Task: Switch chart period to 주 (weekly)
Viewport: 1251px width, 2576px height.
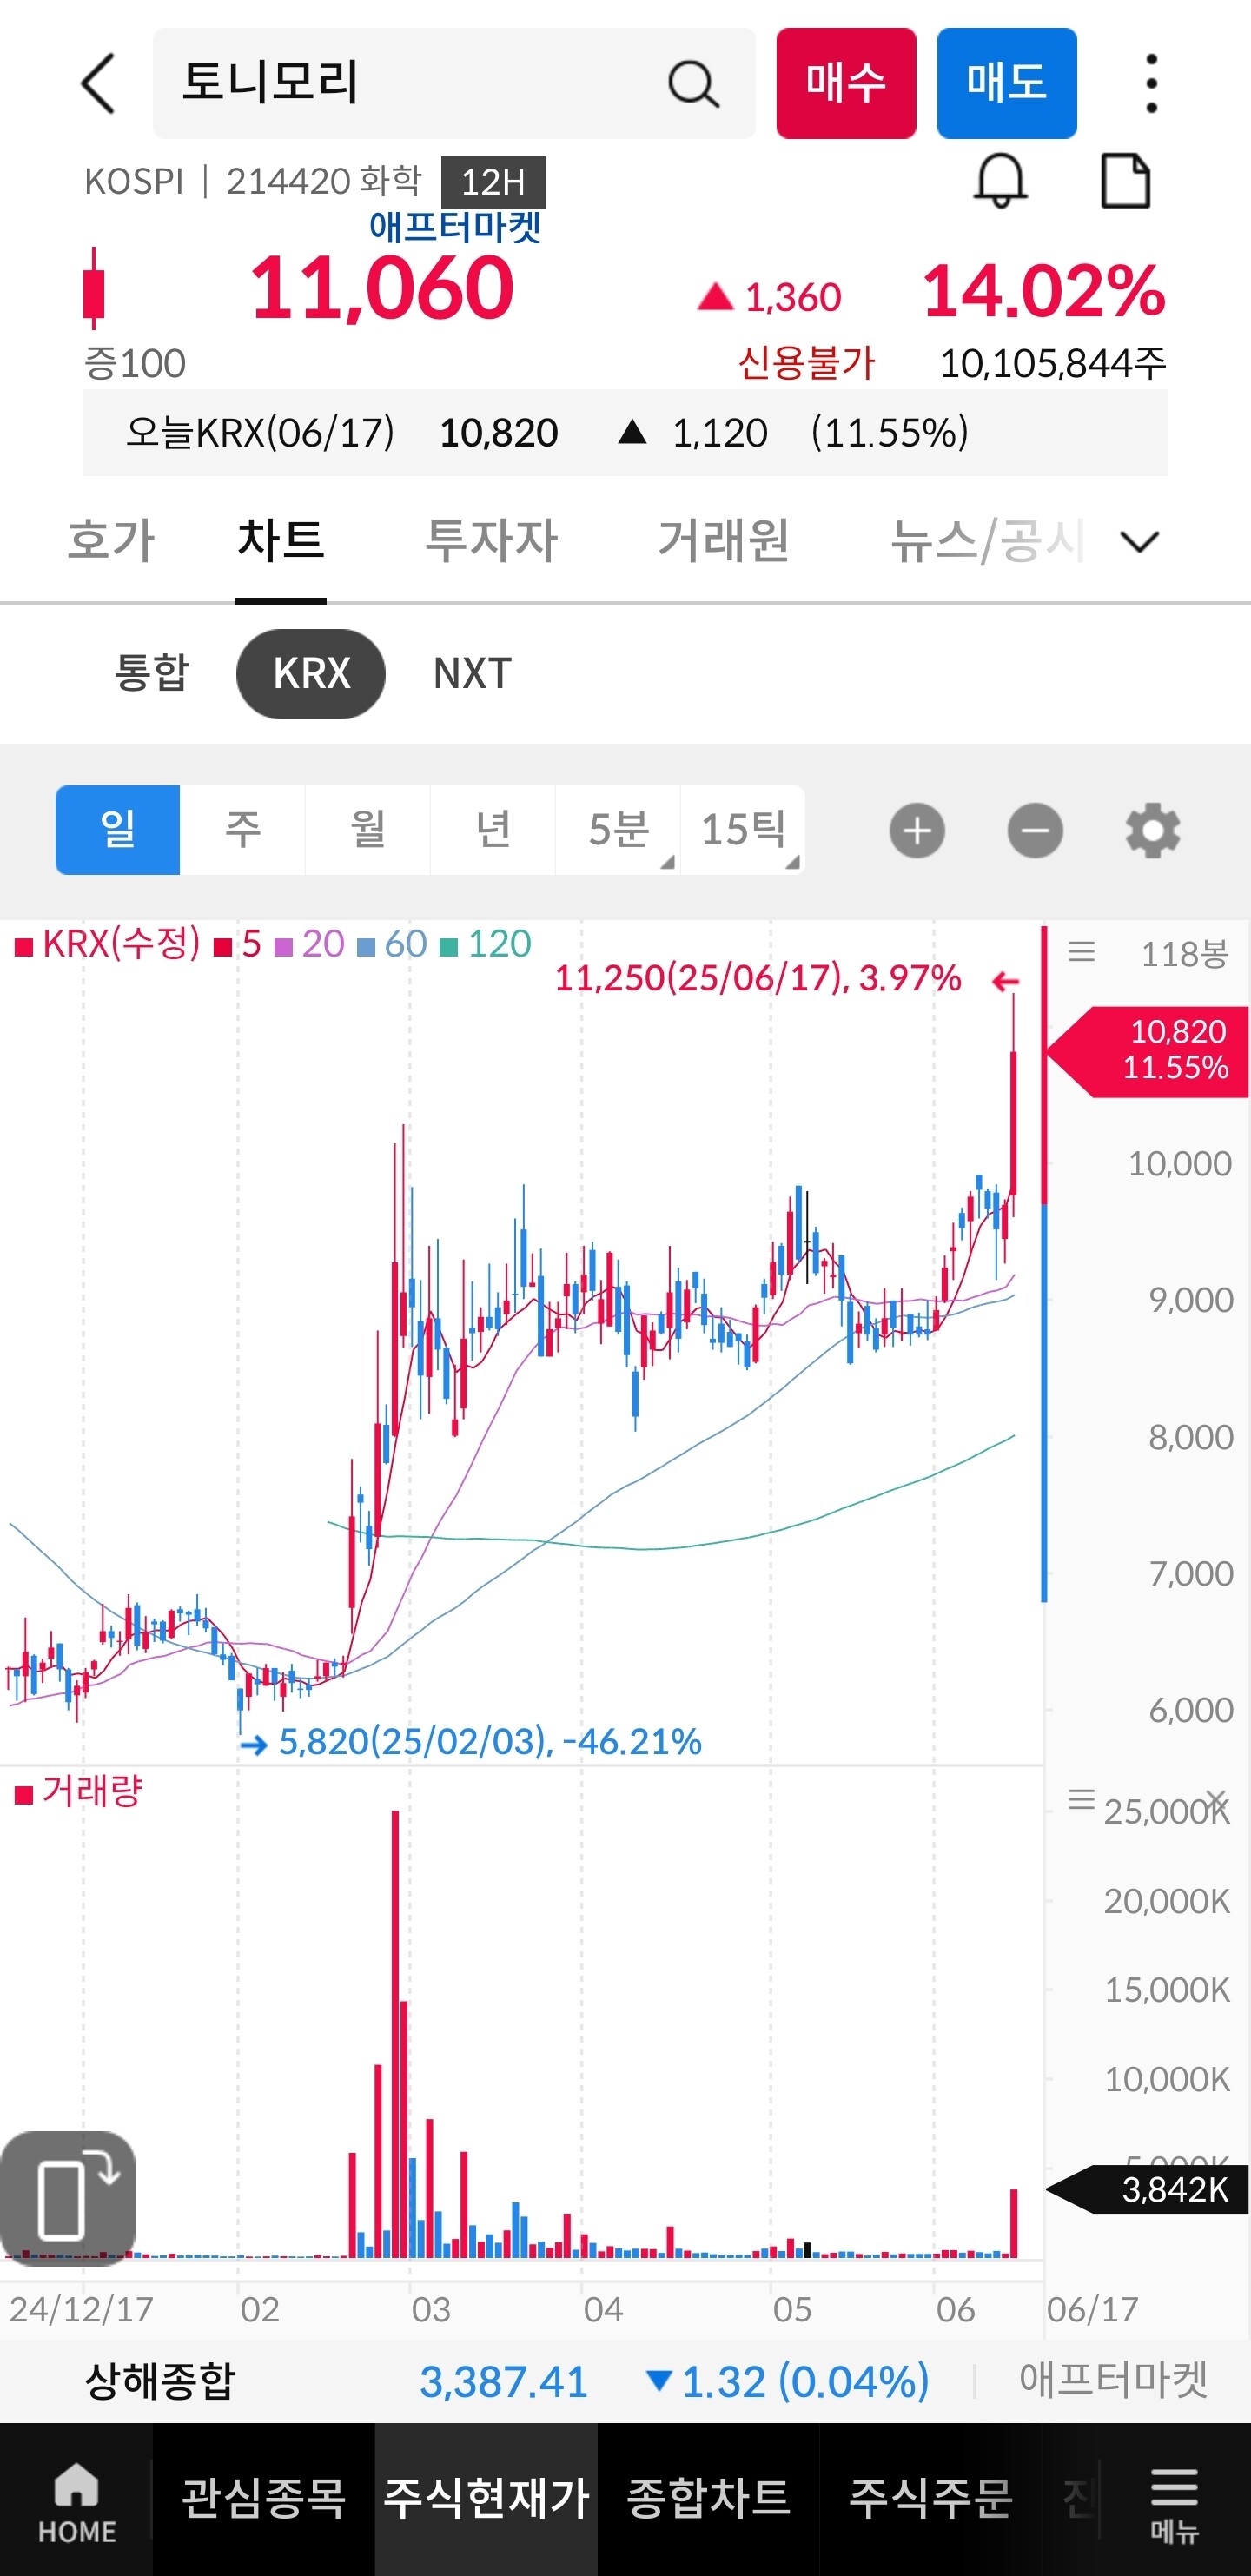Action: click(x=243, y=830)
